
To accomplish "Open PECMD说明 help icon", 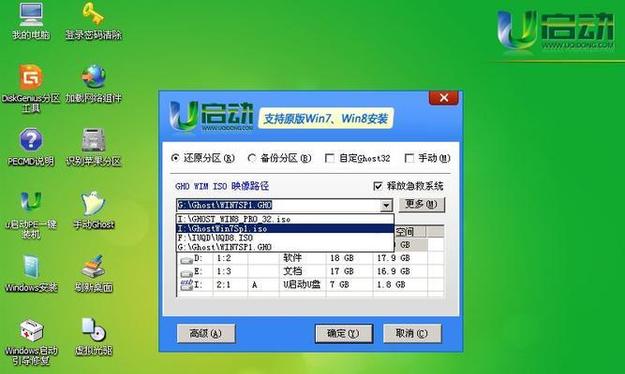I will coord(31,147).
